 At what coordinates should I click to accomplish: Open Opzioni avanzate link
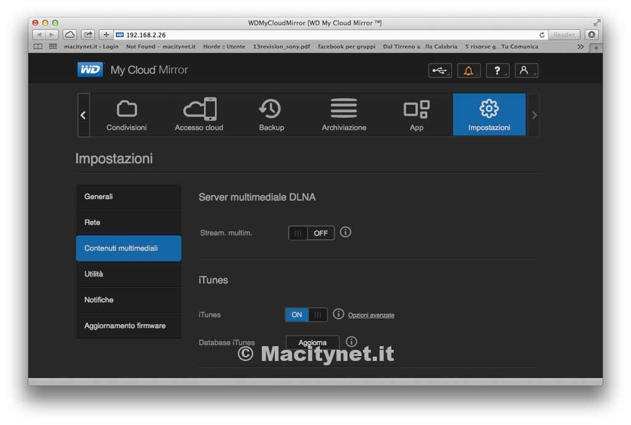point(371,315)
